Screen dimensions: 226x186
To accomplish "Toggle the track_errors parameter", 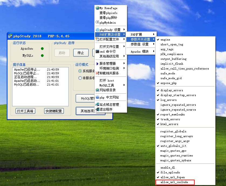I will coord(185,119).
